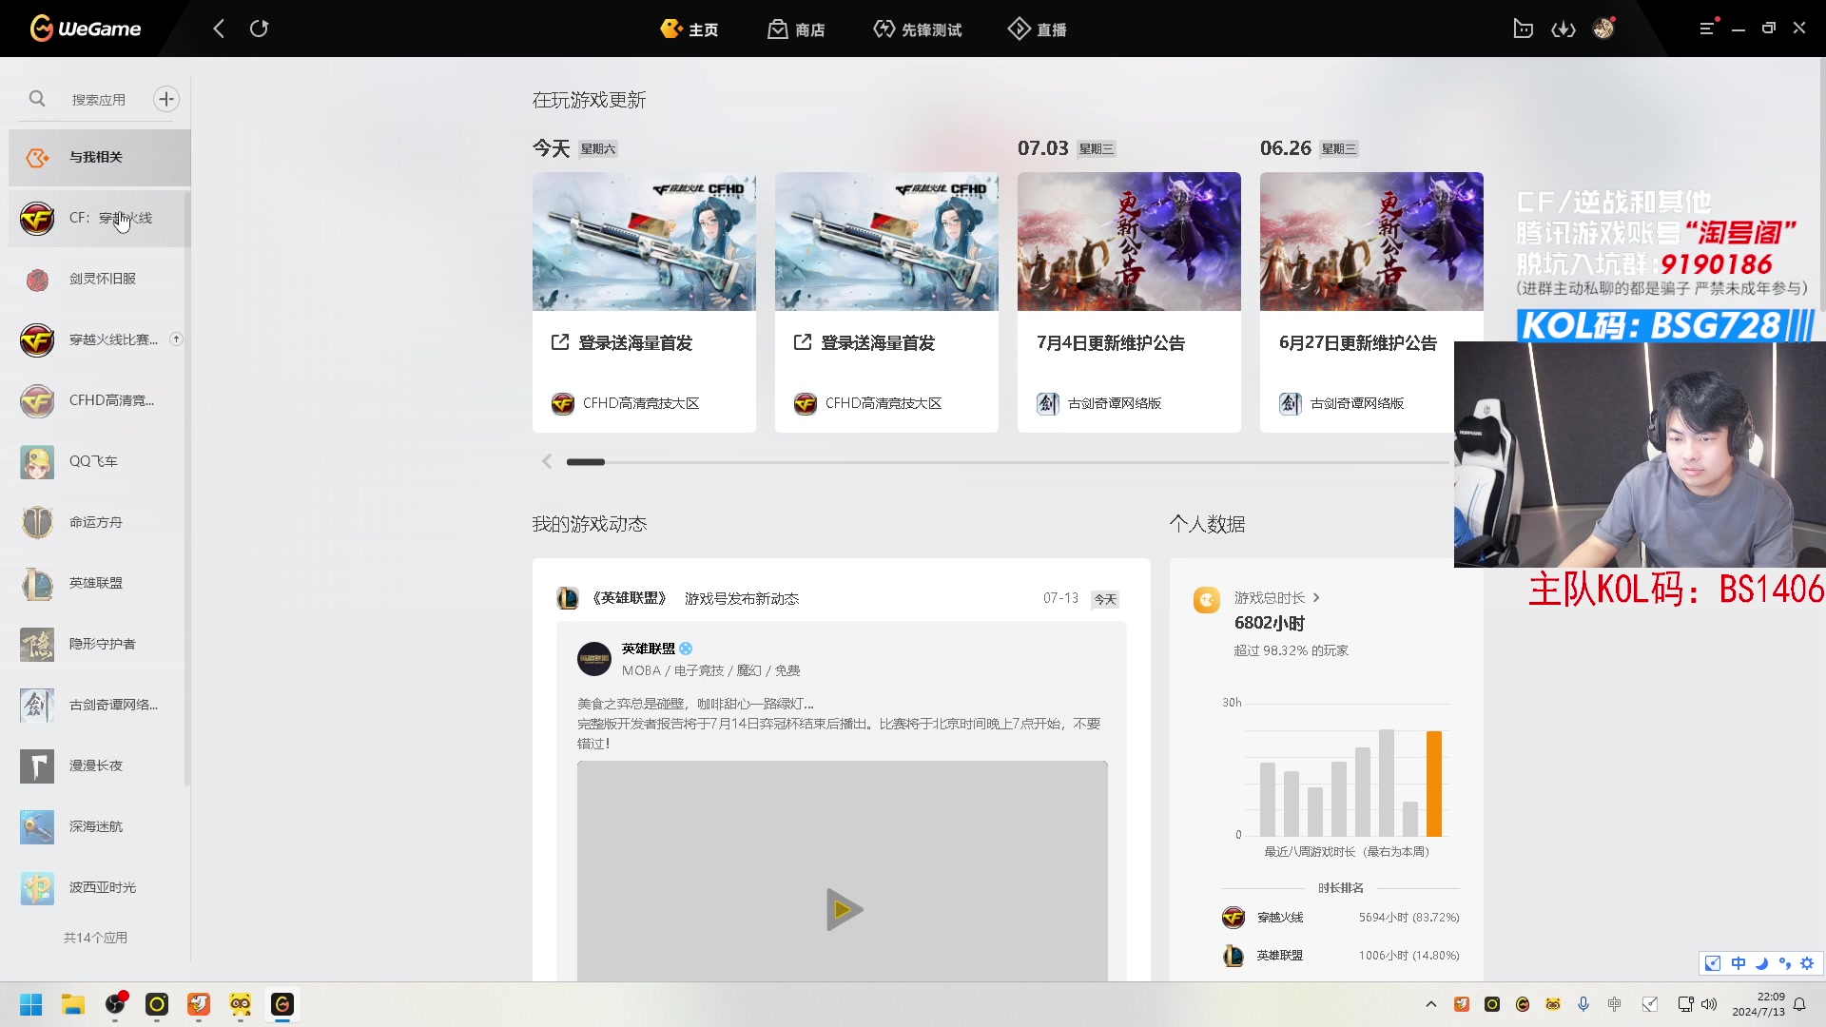Image resolution: width=1826 pixels, height=1027 pixels.
Task: Toggle the IME 中 language indicator
Action: (1739, 963)
